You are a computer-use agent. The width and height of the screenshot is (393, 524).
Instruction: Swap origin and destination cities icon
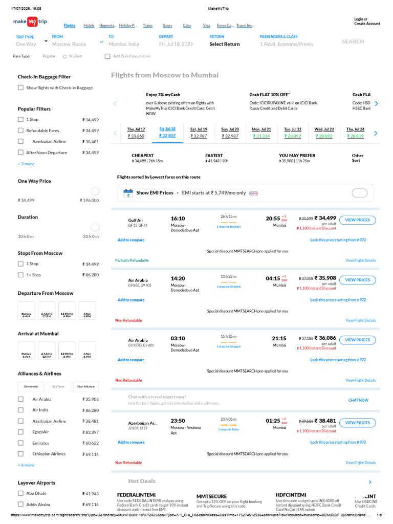[x=101, y=42]
